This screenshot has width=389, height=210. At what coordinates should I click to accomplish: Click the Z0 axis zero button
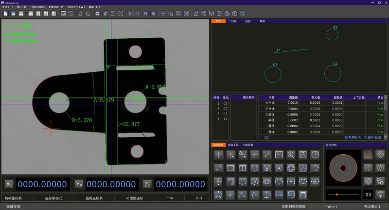[147, 184]
